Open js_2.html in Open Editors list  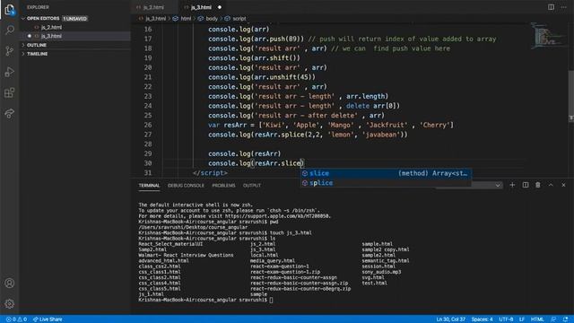coord(51,27)
